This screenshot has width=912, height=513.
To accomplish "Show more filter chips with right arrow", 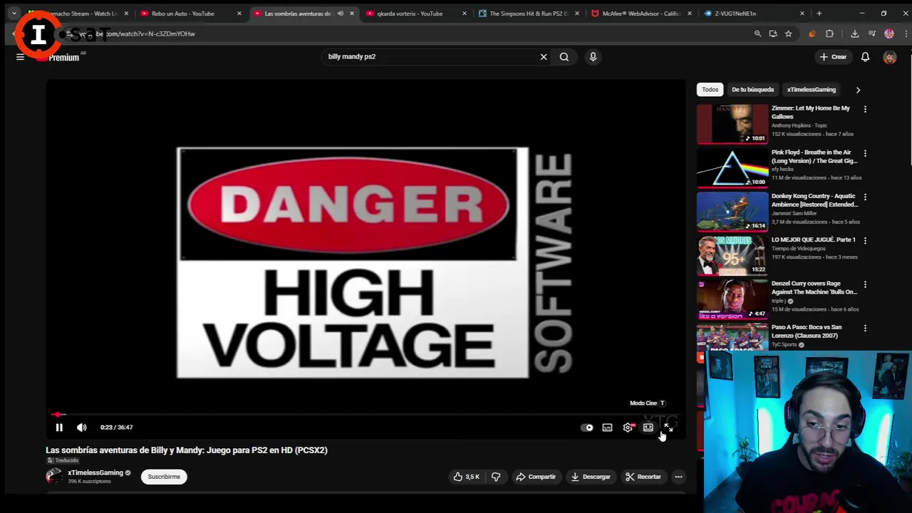I will tap(858, 90).
